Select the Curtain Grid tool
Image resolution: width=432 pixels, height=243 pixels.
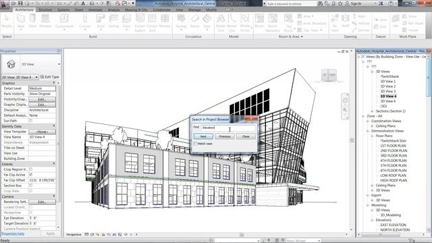(x=152, y=22)
